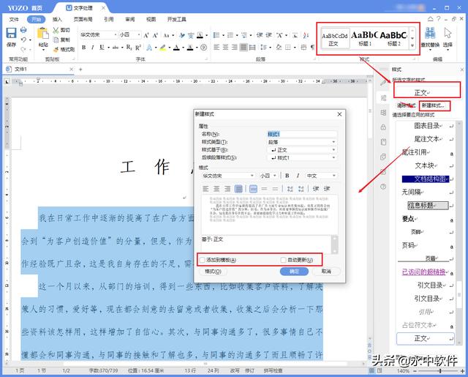
Task: Switch to the 页面布局 ribbon tab
Action: 83,20
